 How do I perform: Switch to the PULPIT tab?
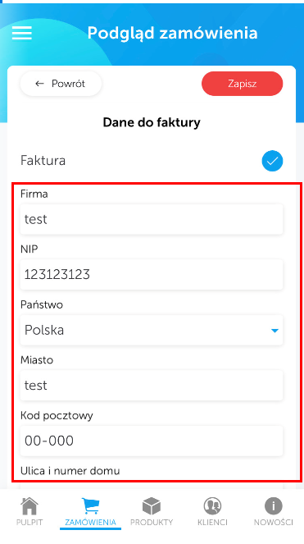pyautogui.click(x=29, y=522)
